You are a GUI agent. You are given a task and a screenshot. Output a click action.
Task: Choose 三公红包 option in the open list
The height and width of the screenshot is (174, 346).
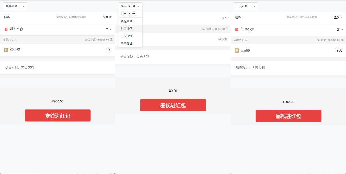127,36
